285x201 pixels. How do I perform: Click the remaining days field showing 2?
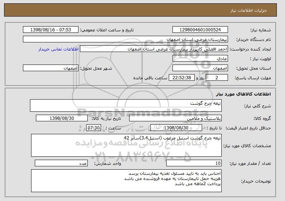pos(217,78)
